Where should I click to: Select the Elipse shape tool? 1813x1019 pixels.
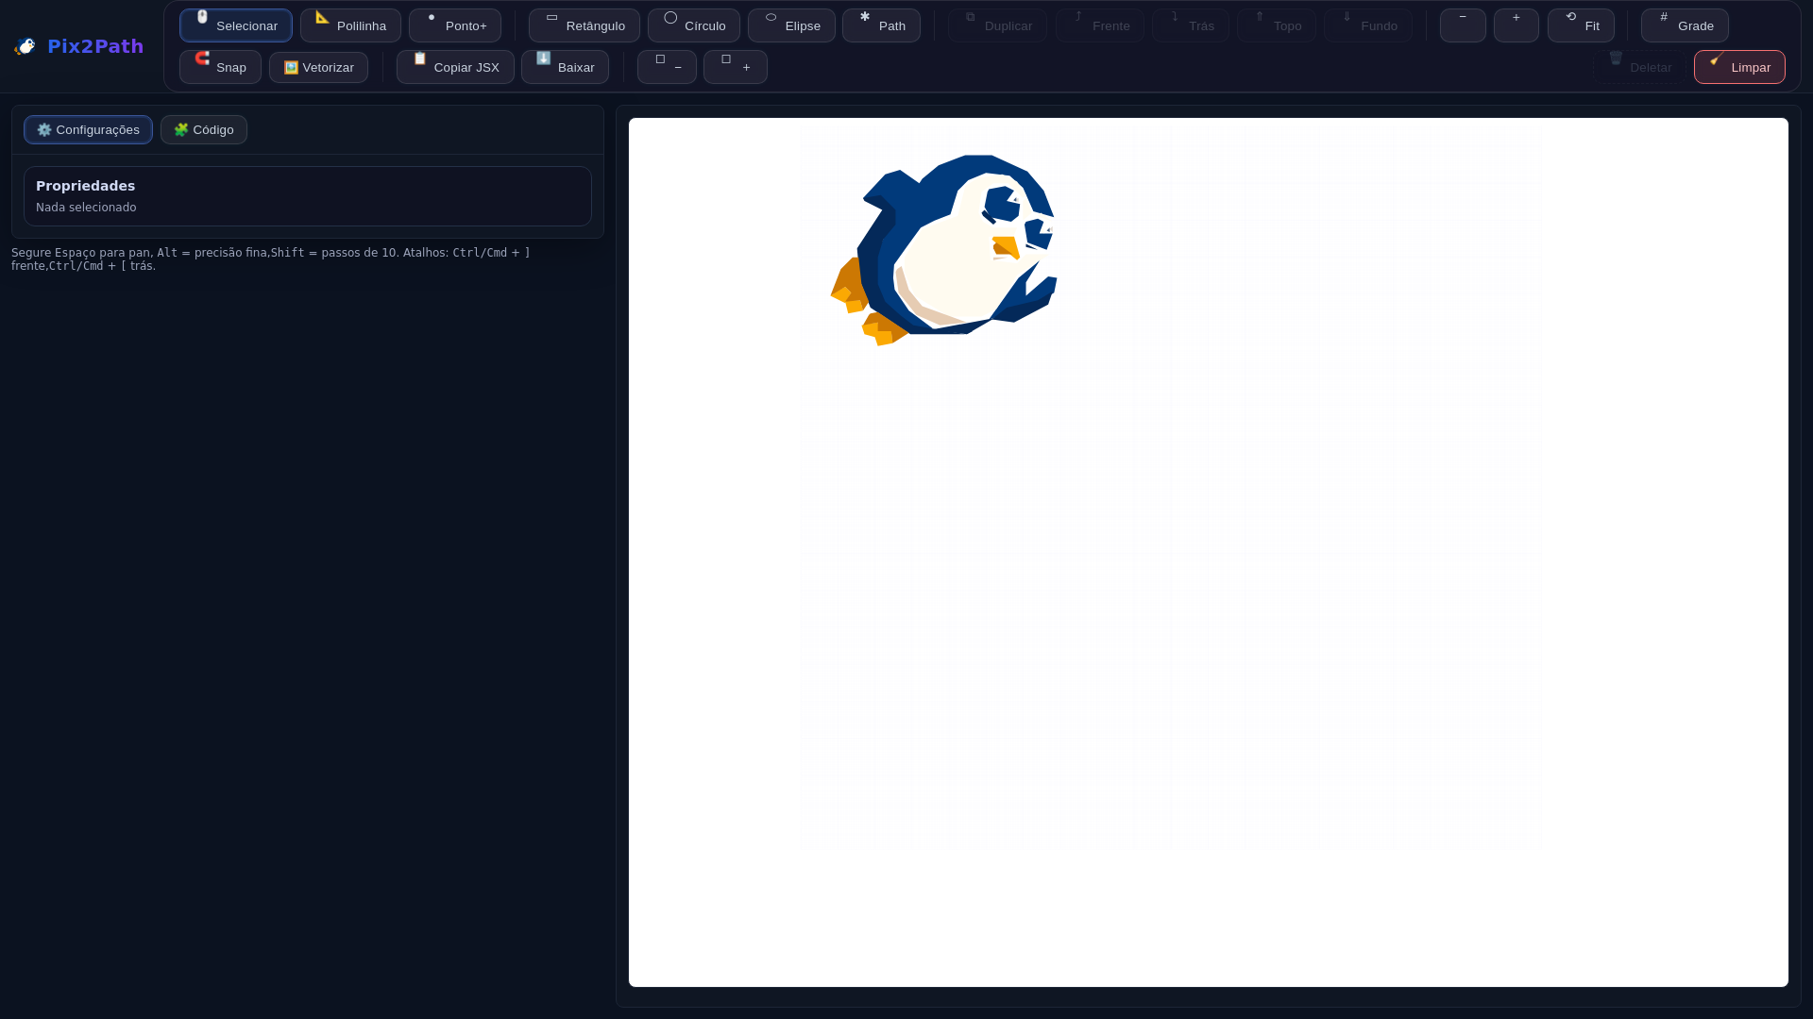[x=791, y=25]
